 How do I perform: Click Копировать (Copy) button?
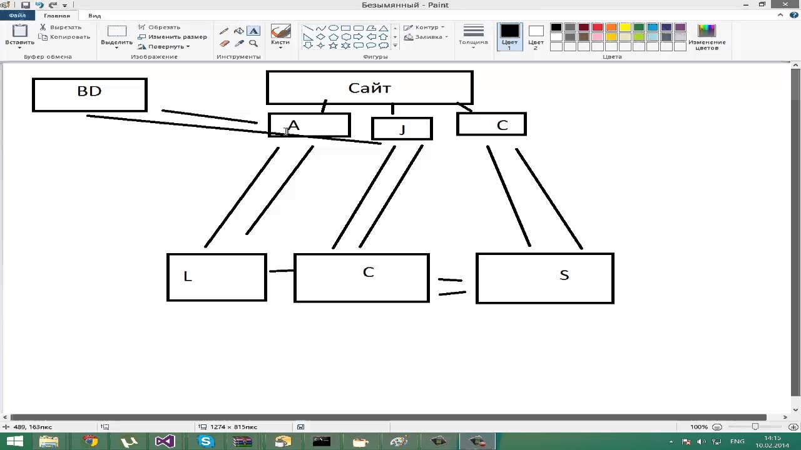[65, 37]
